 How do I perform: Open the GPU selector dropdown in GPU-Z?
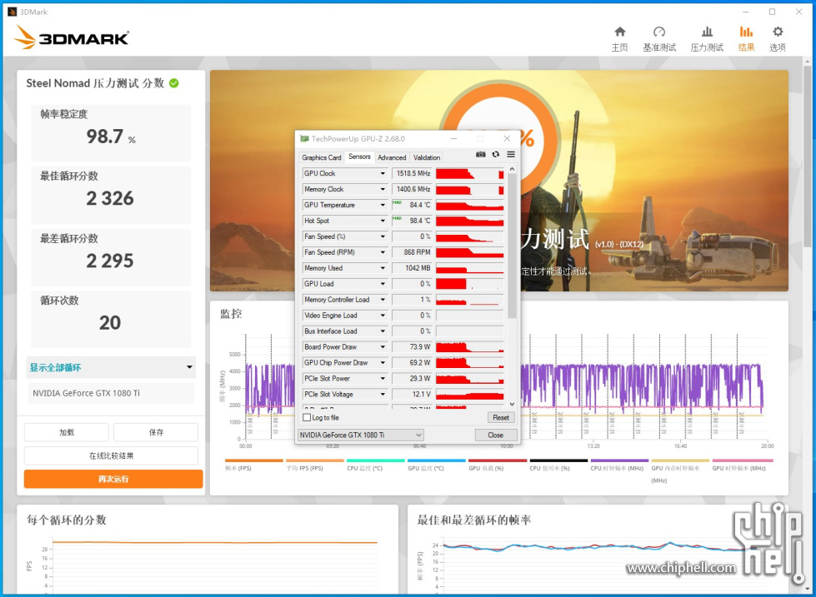[361, 435]
